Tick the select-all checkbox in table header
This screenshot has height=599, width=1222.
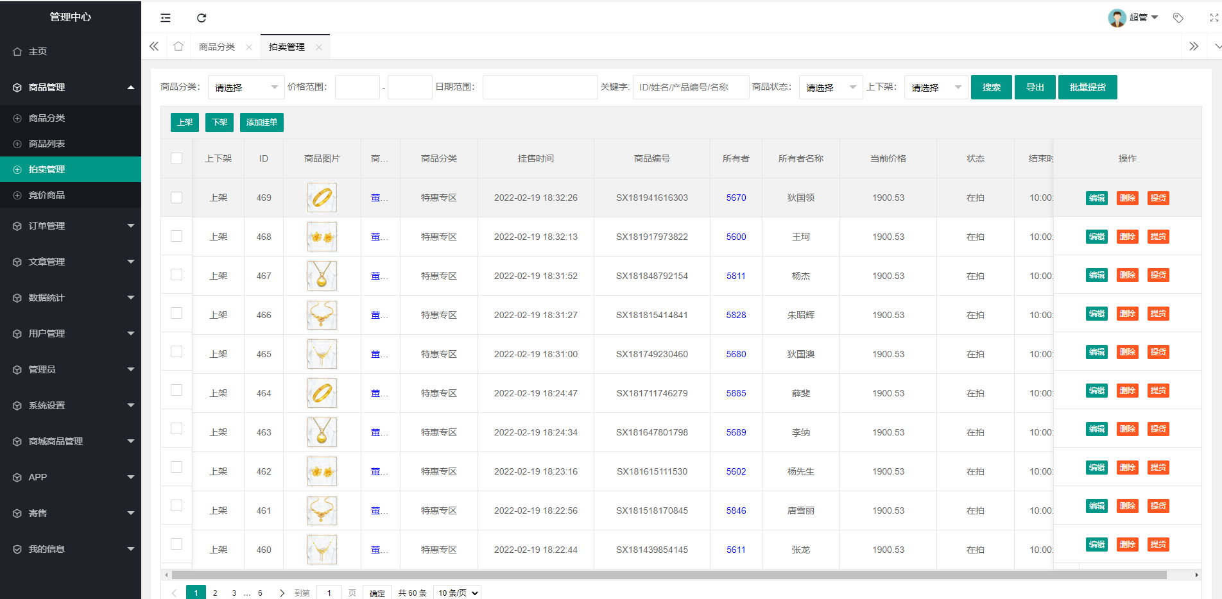pos(176,158)
